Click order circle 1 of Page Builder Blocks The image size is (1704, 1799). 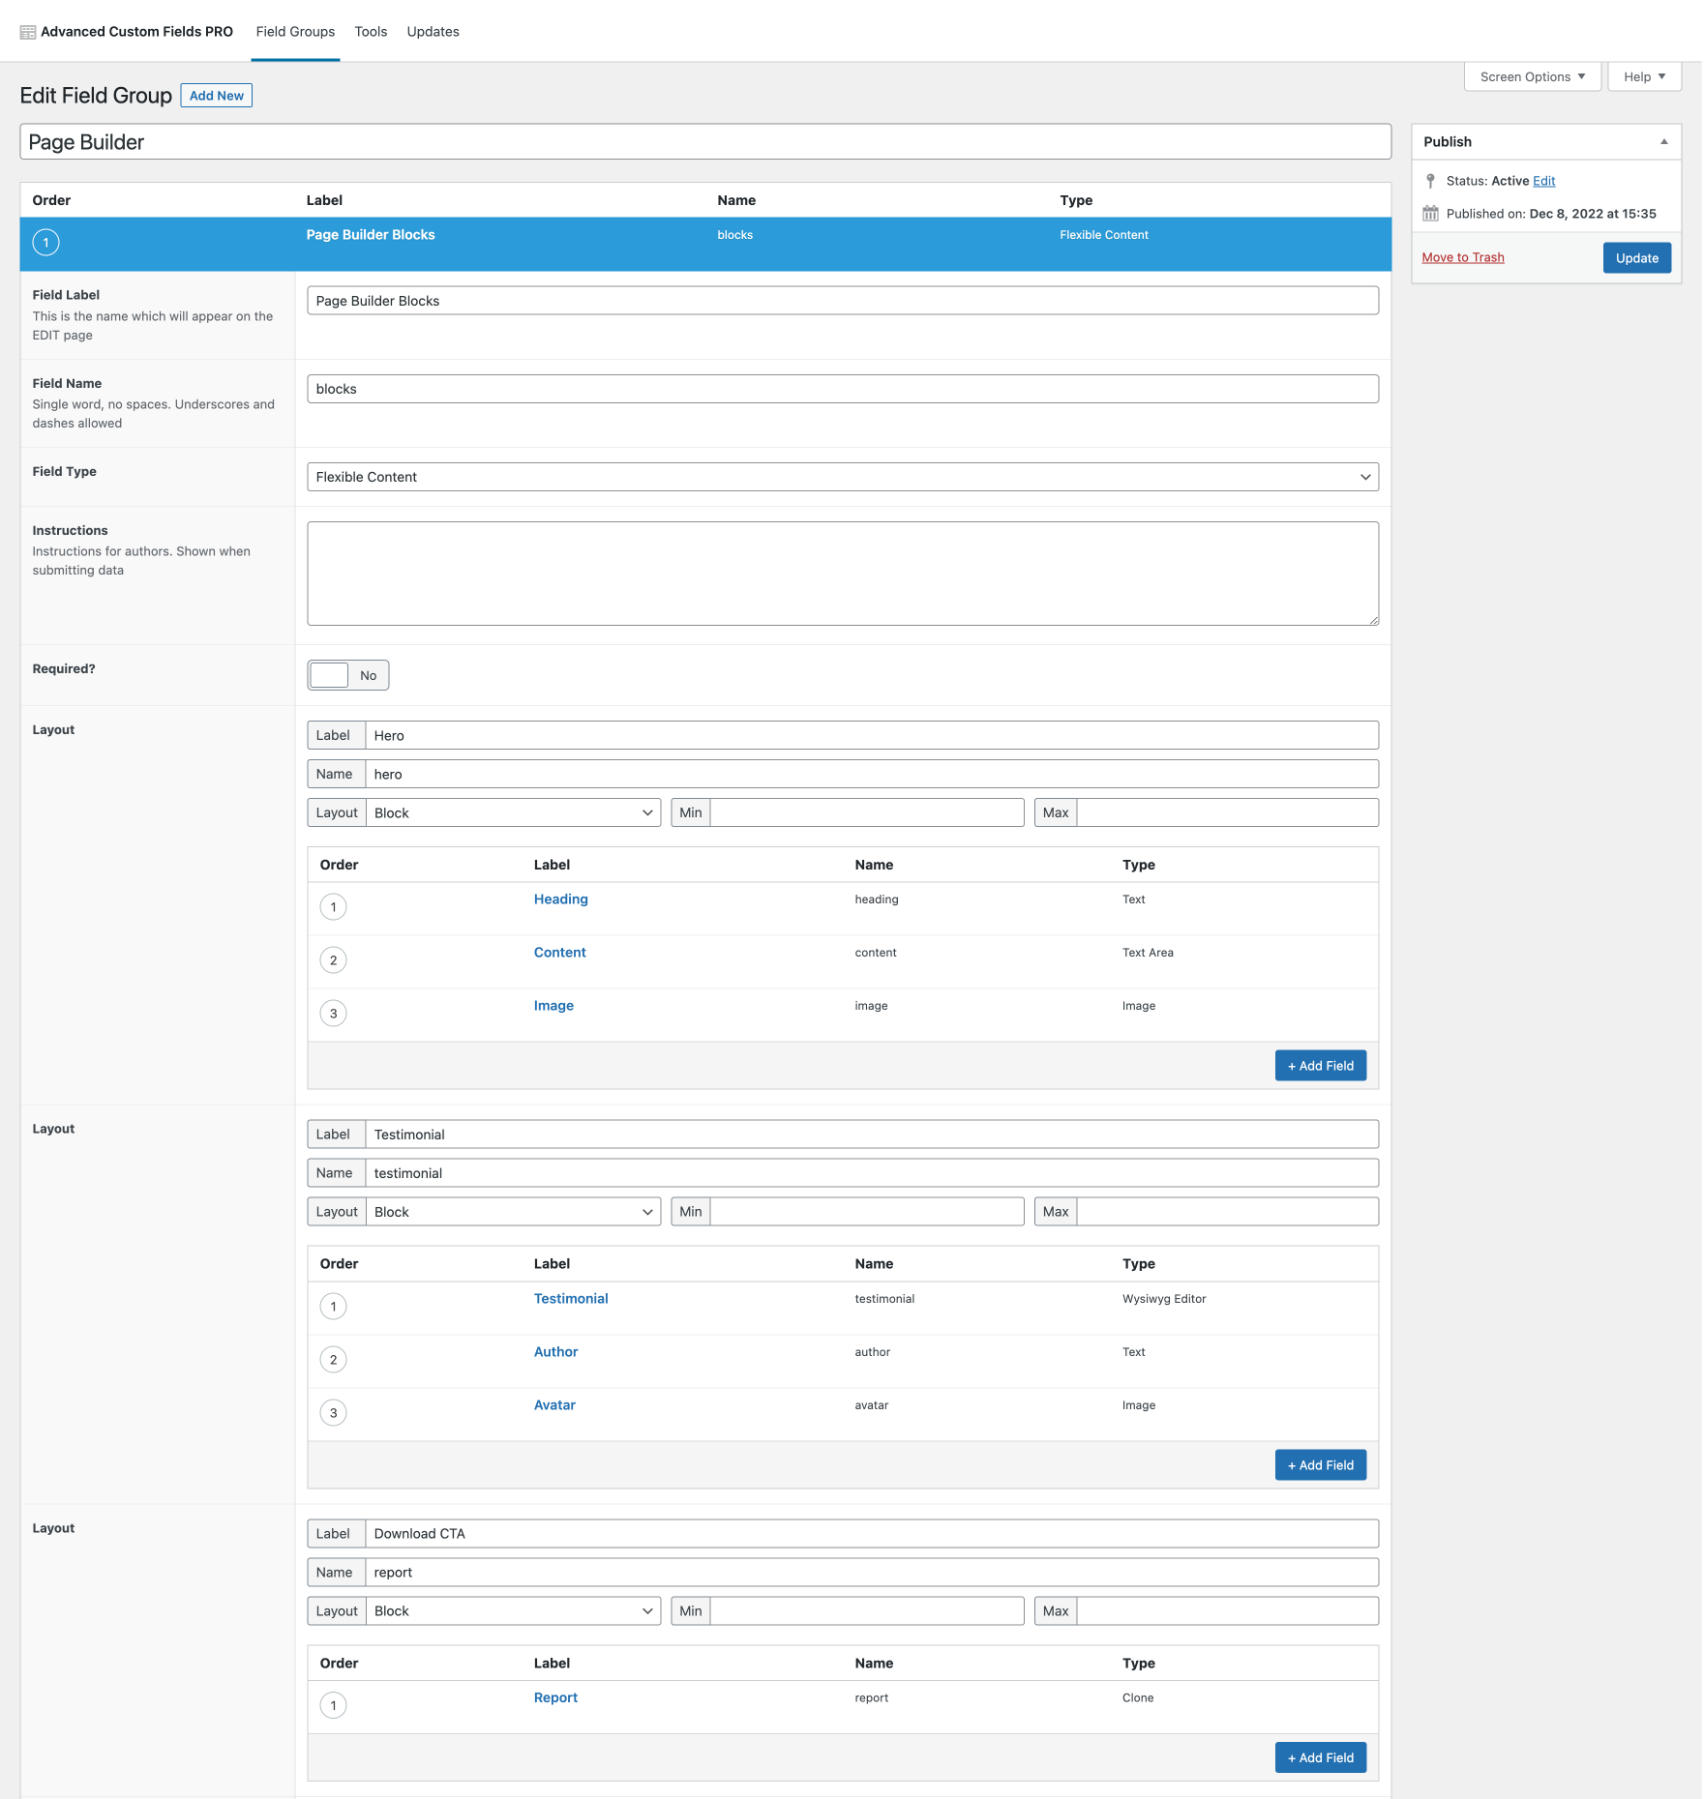pyautogui.click(x=45, y=243)
